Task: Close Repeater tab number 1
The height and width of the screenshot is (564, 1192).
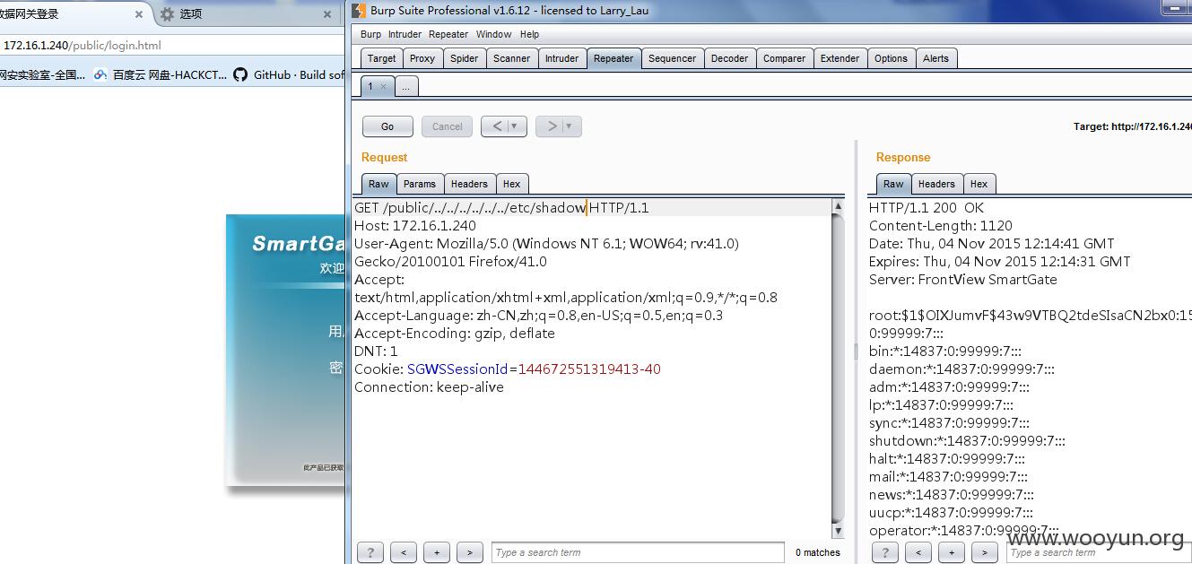Action: [383, 87]
